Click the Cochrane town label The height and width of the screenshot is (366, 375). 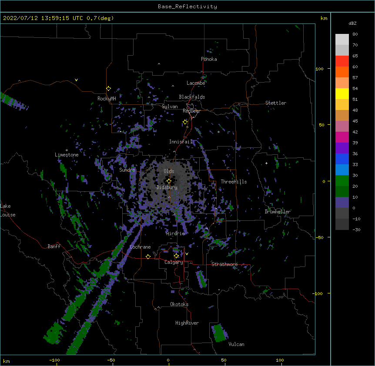(x=140, y=247)
